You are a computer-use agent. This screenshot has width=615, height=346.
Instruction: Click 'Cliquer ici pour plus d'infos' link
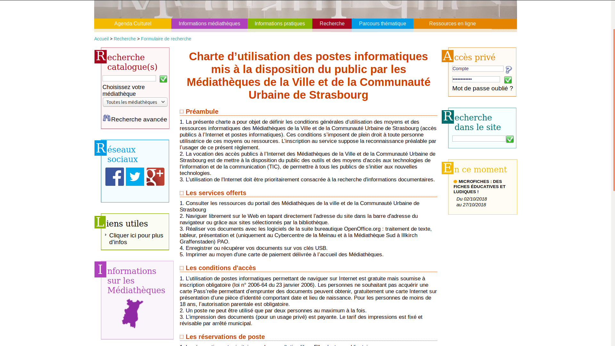(x=136, y=239)
